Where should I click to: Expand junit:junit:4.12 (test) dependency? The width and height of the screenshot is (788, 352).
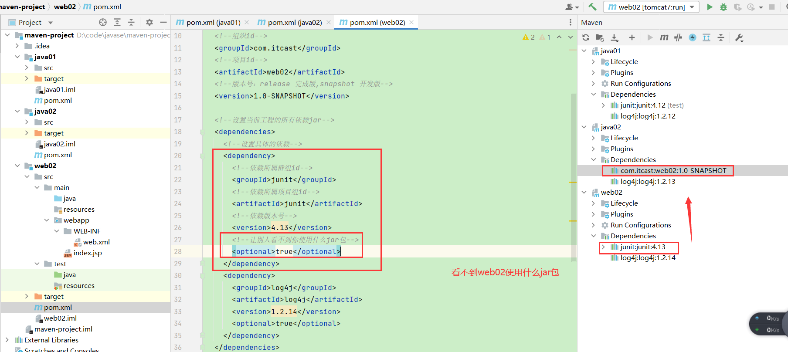[603, 105]
